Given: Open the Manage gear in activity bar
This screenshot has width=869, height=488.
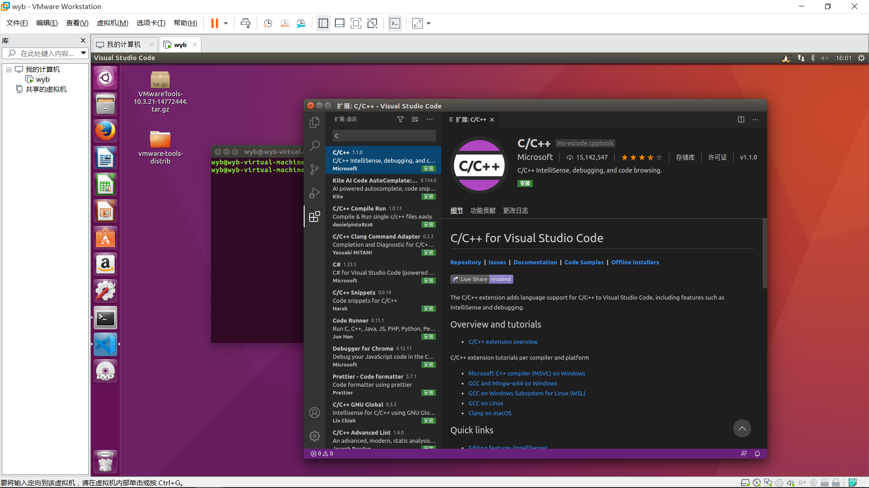Looking at the screenshot, I should [315, 436].
